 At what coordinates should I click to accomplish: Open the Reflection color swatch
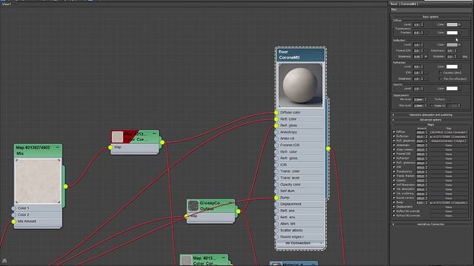452,44
